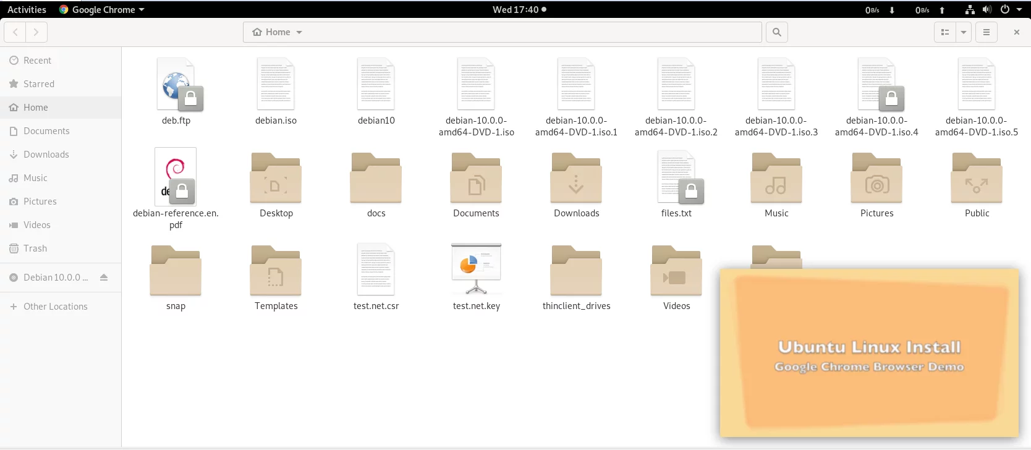The width and height of the screenshot is (1031, 450).
Task: Expand the Home path bar dropdown
Action: (299, 32)
